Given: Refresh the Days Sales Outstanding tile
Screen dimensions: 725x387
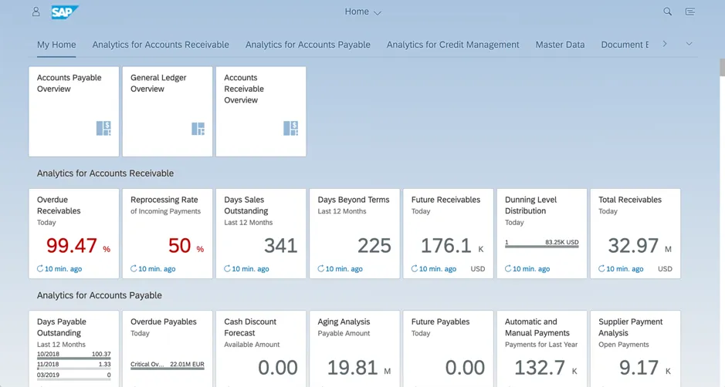Looking at the screenshot, I should (x=227, y=269).
